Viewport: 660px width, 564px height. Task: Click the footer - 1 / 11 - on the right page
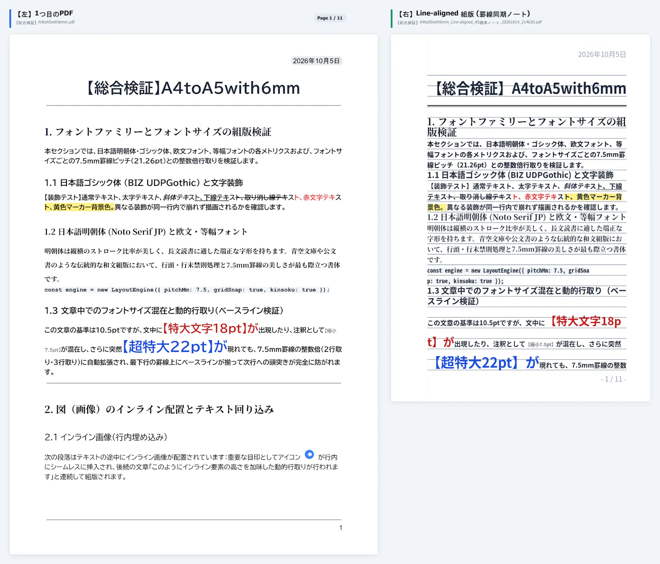613,379
